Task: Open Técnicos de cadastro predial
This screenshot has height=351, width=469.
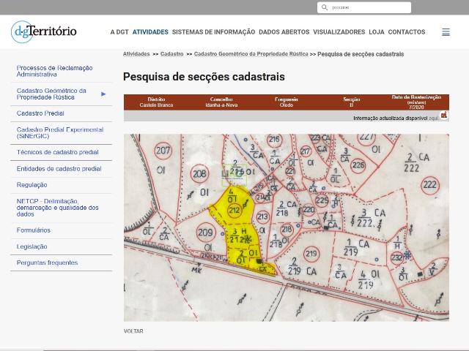Action: tap(57, 152)
